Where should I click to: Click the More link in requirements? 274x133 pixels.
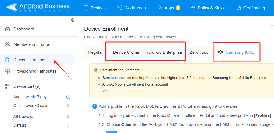click(106, 91)
